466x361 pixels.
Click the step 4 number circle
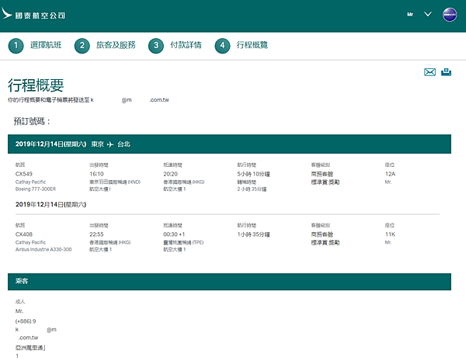coord(222,46)
